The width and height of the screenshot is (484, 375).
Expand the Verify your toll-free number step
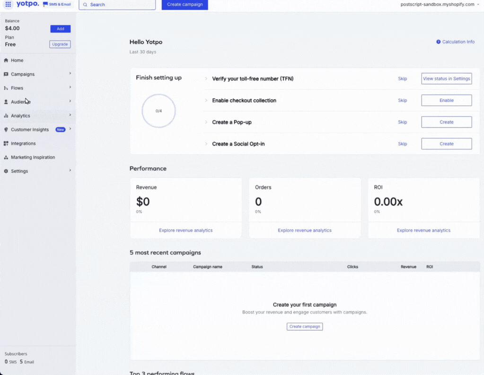(206, 79)
